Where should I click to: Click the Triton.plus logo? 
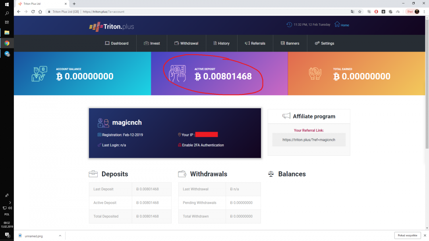pyautogui.click(x=112, y=27)
